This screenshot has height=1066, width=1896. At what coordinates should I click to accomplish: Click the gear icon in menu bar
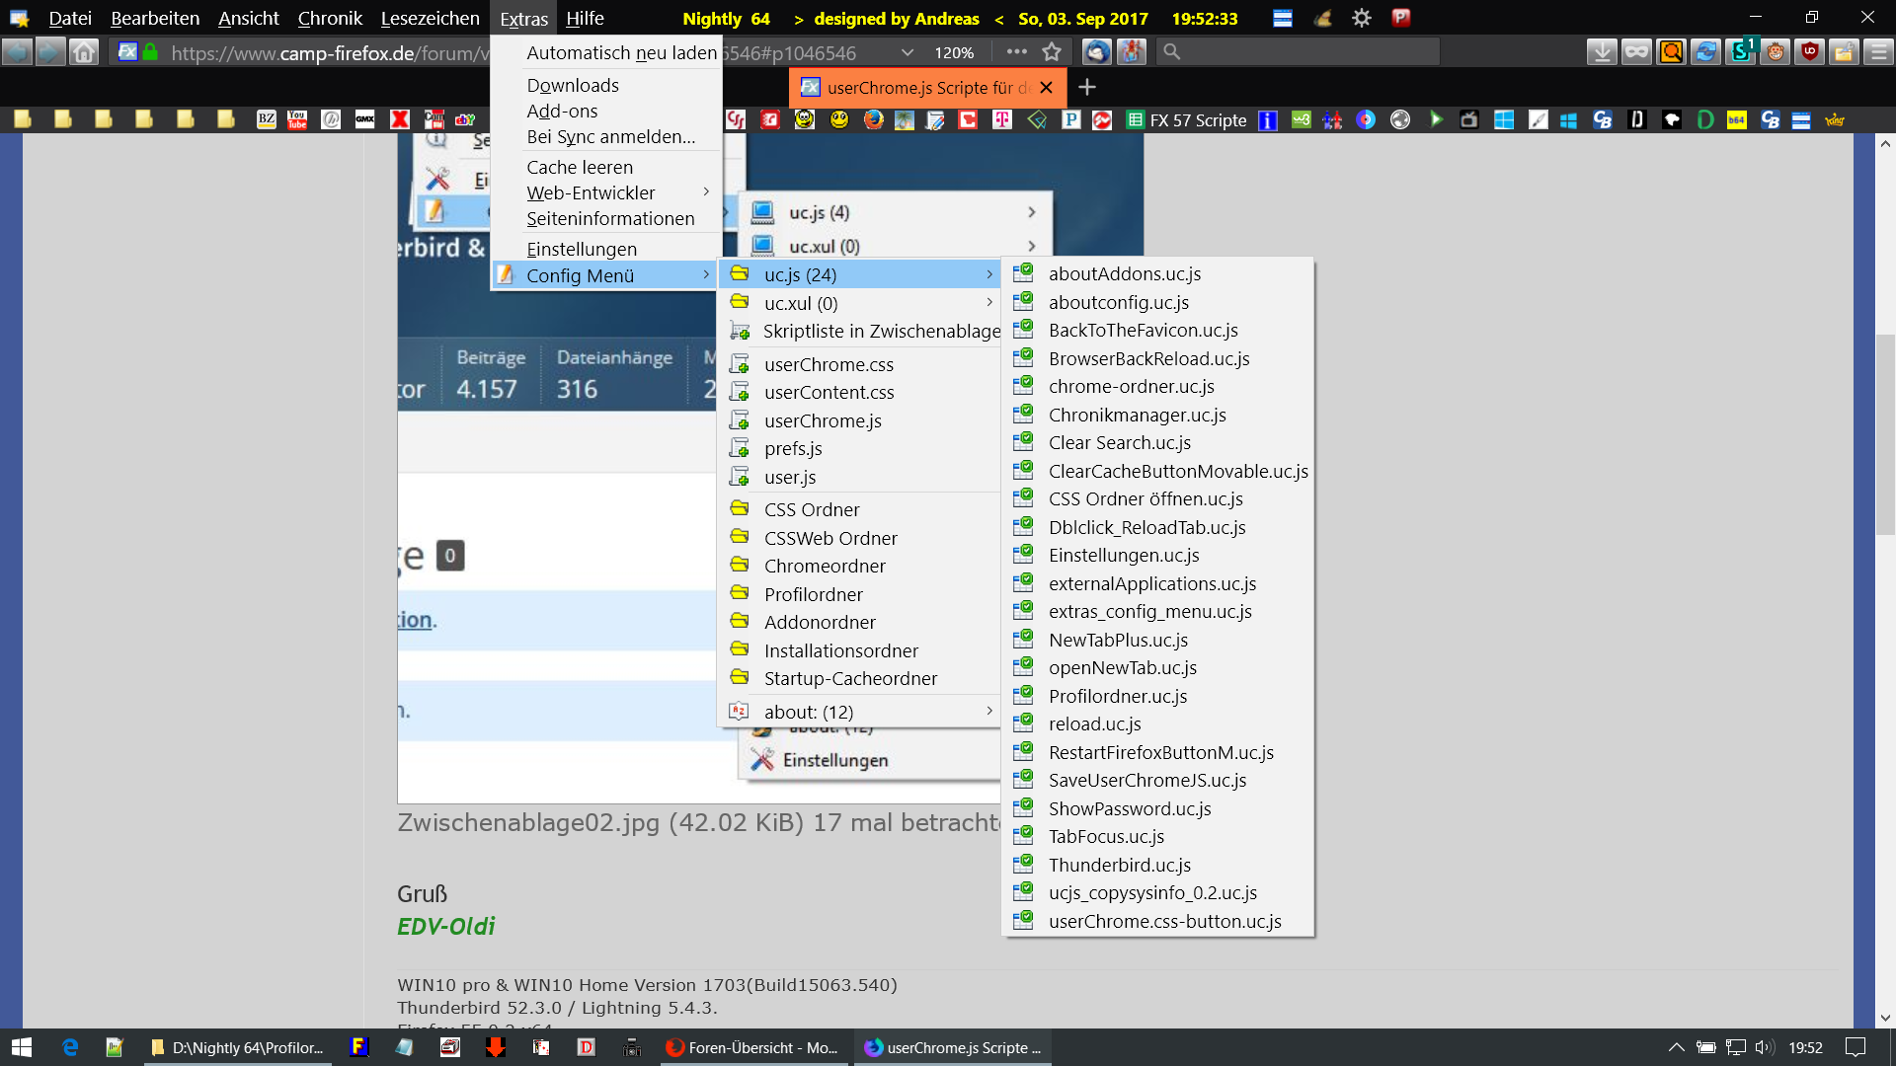point(1361,18)
